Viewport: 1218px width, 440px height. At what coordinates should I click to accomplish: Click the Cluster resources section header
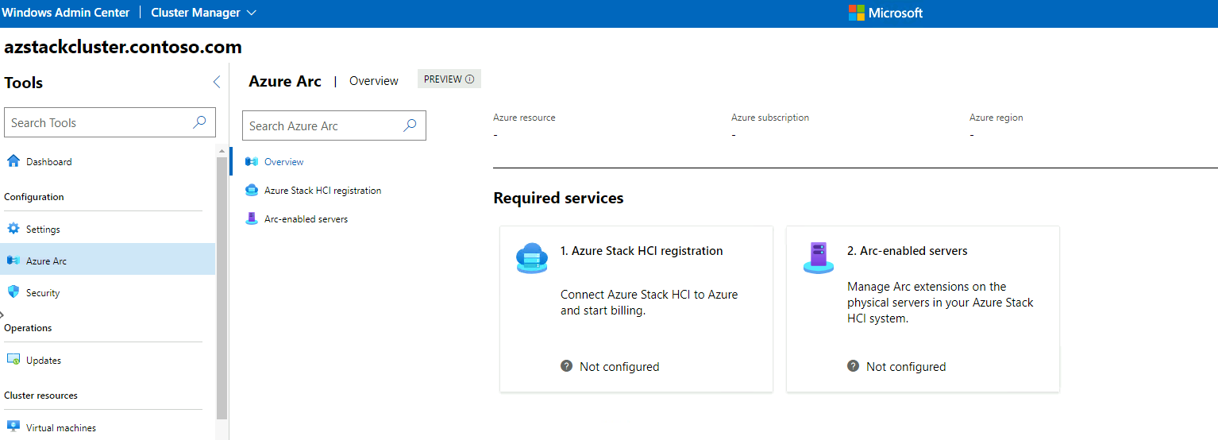[40, 396]
